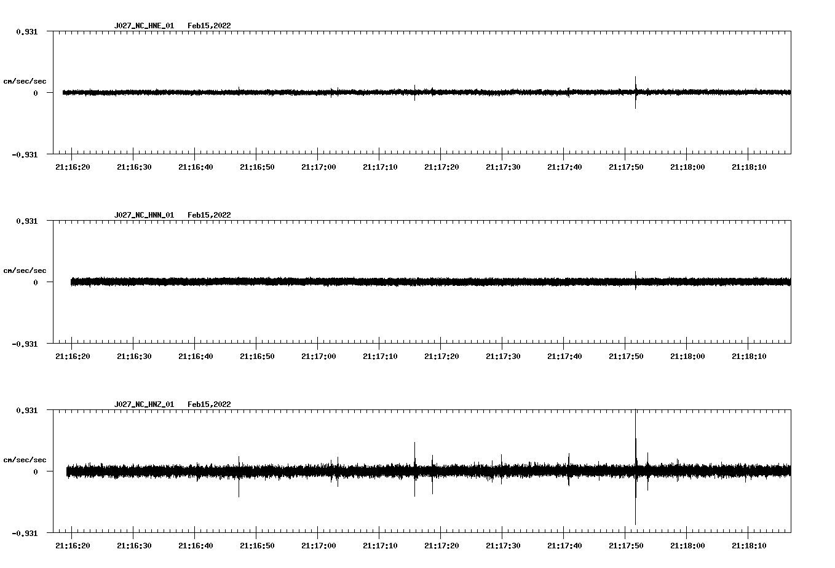Click the small HNN spike near 21:17:52
The image size is (835, 568).
pos(635,277)
